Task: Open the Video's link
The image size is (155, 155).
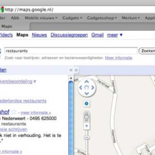Action: coord(6,35)
